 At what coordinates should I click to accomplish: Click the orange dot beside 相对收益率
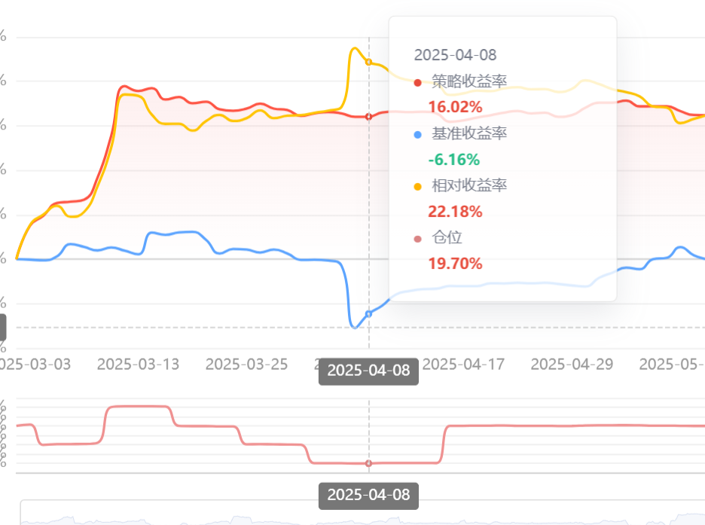[x=418, y=187]
